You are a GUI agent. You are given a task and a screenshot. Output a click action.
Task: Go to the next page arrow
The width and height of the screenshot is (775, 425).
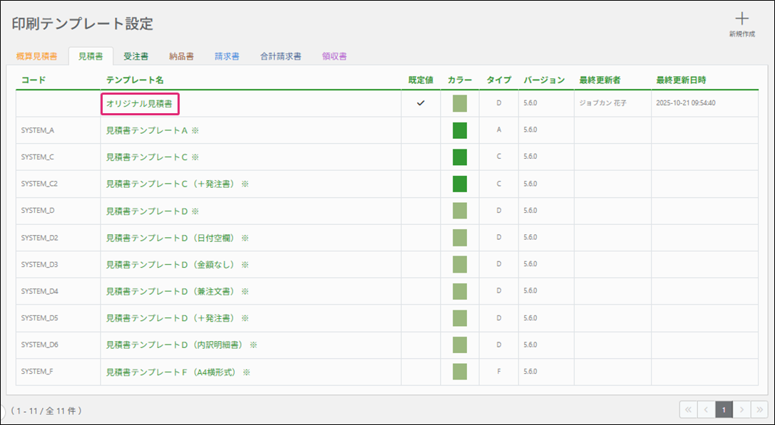[x=741, y=409]
